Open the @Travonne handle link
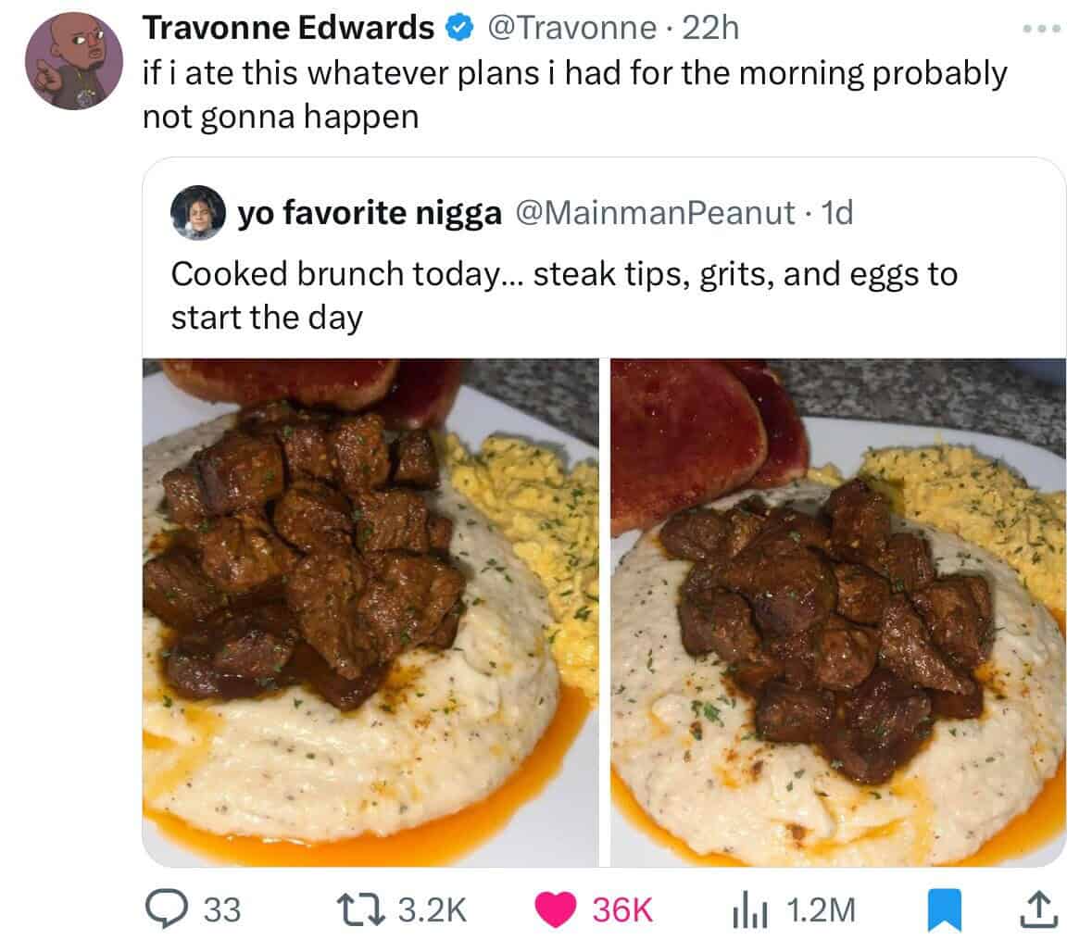1092x940 pixels. tap(571, 29)
